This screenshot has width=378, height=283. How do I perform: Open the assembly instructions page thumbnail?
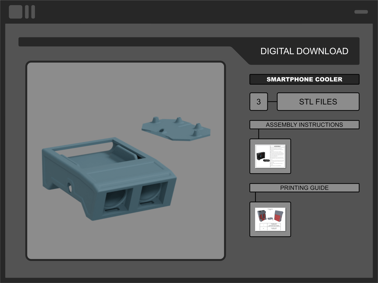pos(270,156)
